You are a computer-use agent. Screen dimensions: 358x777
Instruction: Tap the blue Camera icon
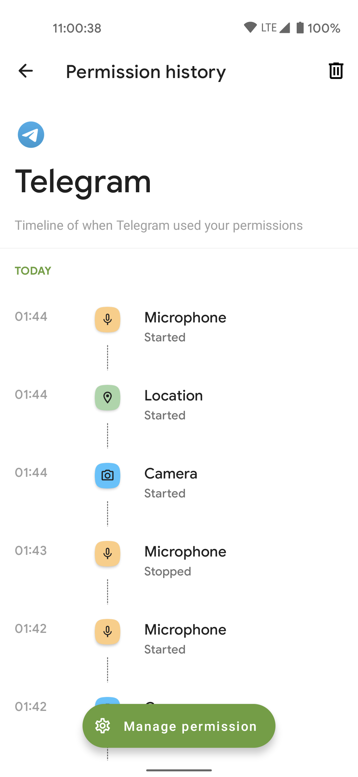pos(107,475)
